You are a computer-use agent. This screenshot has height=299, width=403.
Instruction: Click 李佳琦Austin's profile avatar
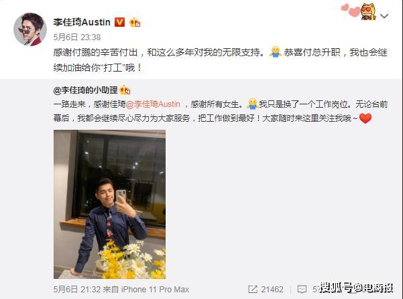[30, 29]
